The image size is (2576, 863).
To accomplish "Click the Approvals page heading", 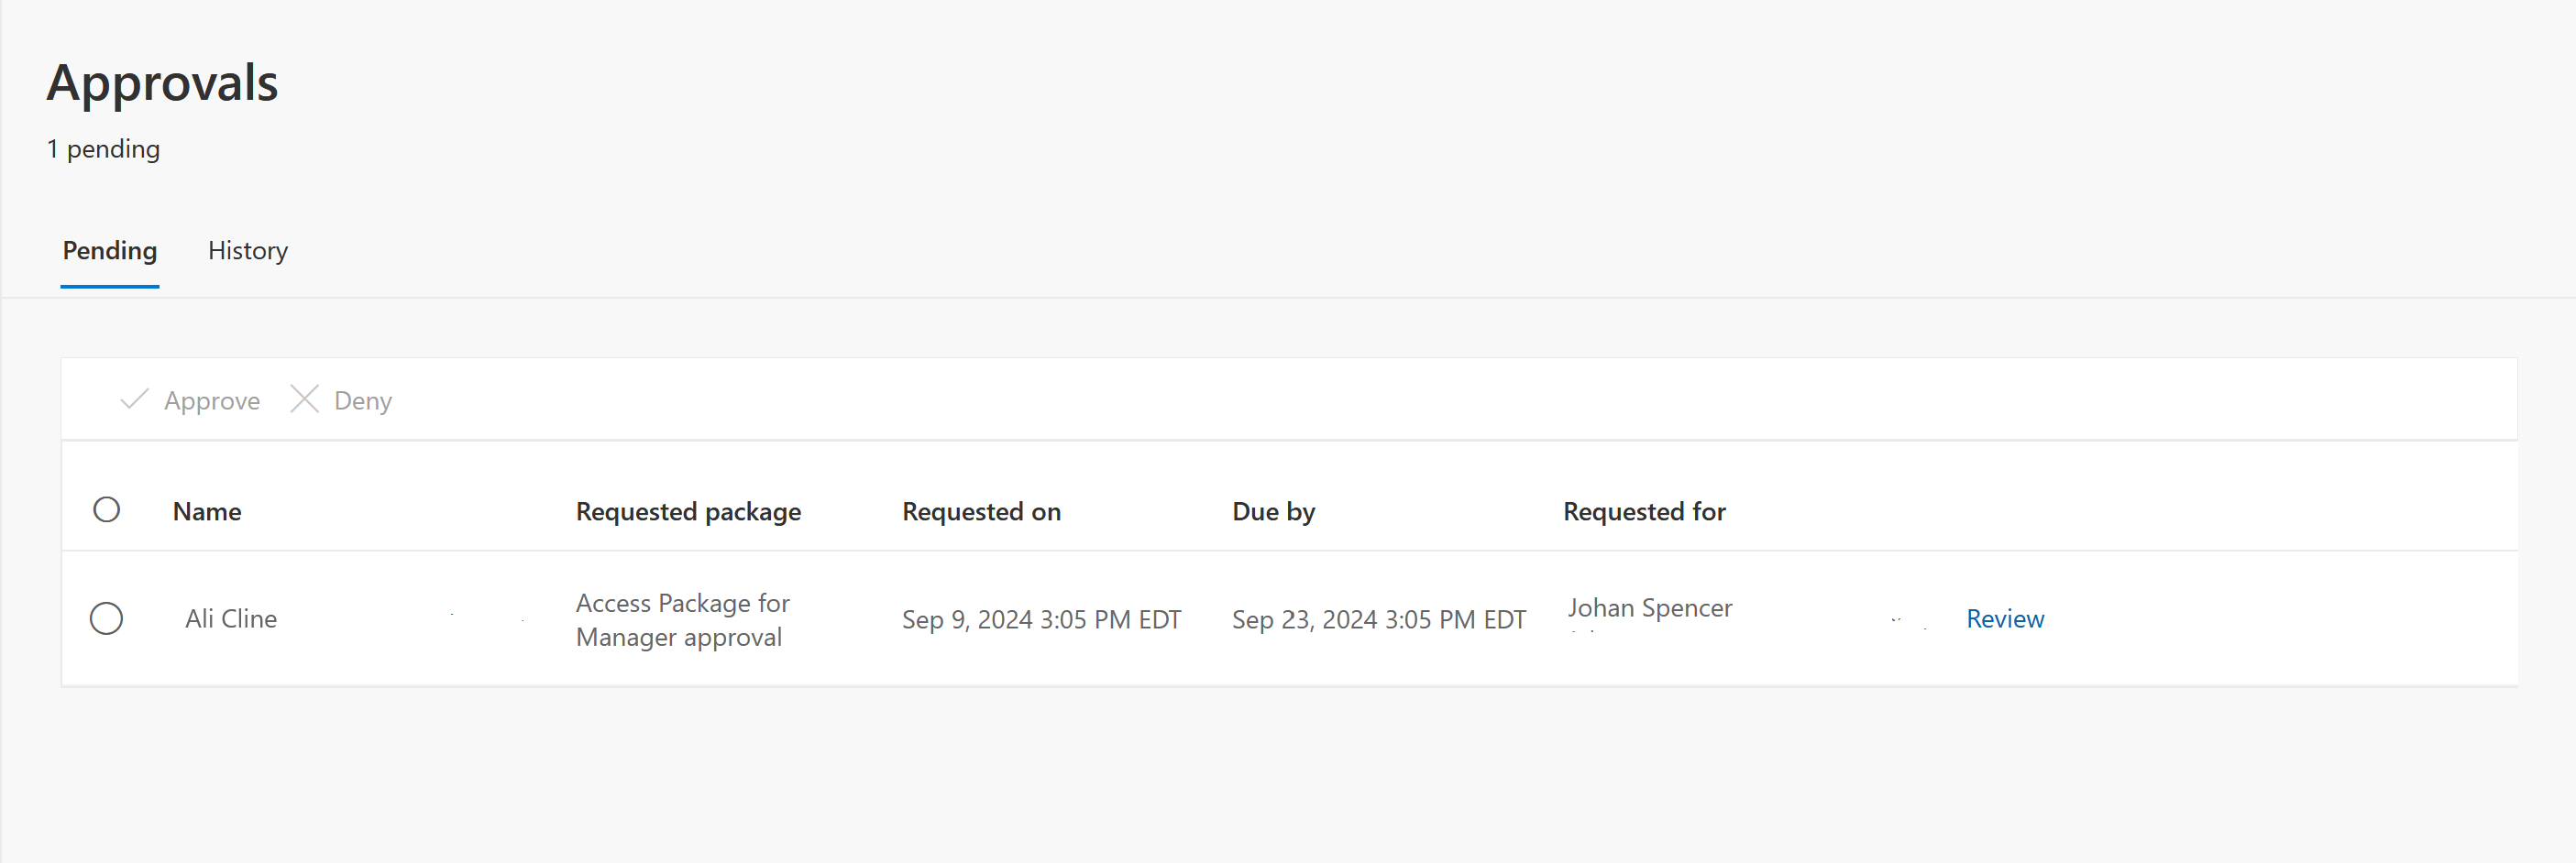I will click(162, 82).
